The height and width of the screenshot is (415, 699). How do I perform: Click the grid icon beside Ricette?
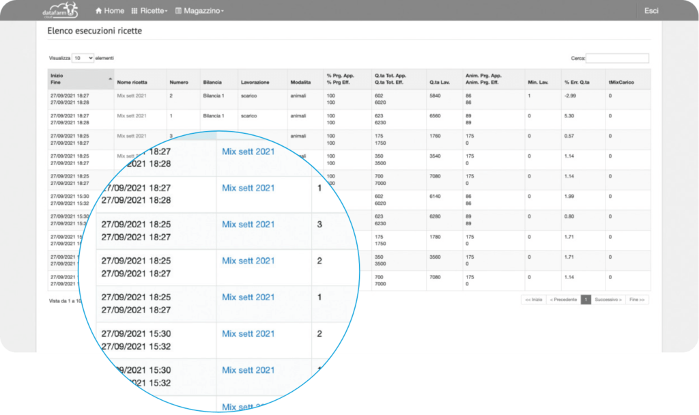click(134, 11)
